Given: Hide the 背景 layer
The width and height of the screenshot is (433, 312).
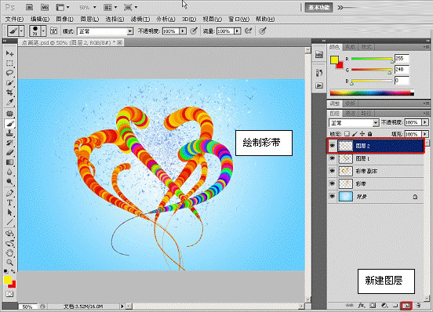Looking at the screenshot, I should [x=333, y=197].
